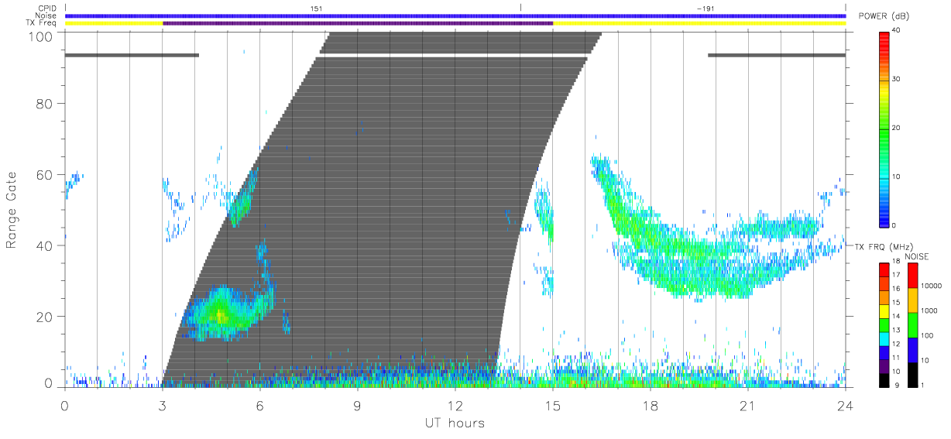Image resolution: width=951 pixels, height=439 pixels.
Task: Click the 12 tick on UT hours axis
Action: point(455,405)
